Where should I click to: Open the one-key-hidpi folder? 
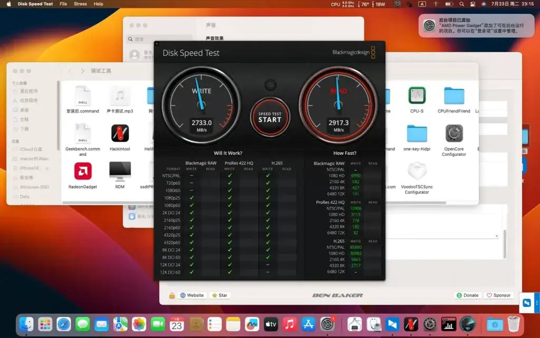417,138
